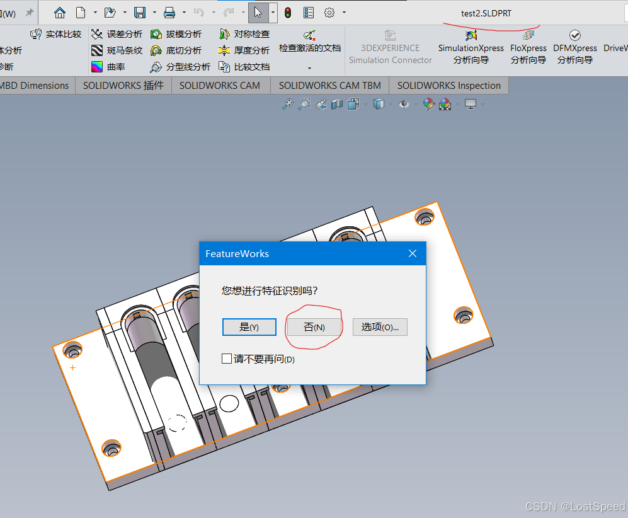The width and height of the screenshot is (628, 518).
Task: Run 厚度分析 thickness analysis
Action: point(244,50)
